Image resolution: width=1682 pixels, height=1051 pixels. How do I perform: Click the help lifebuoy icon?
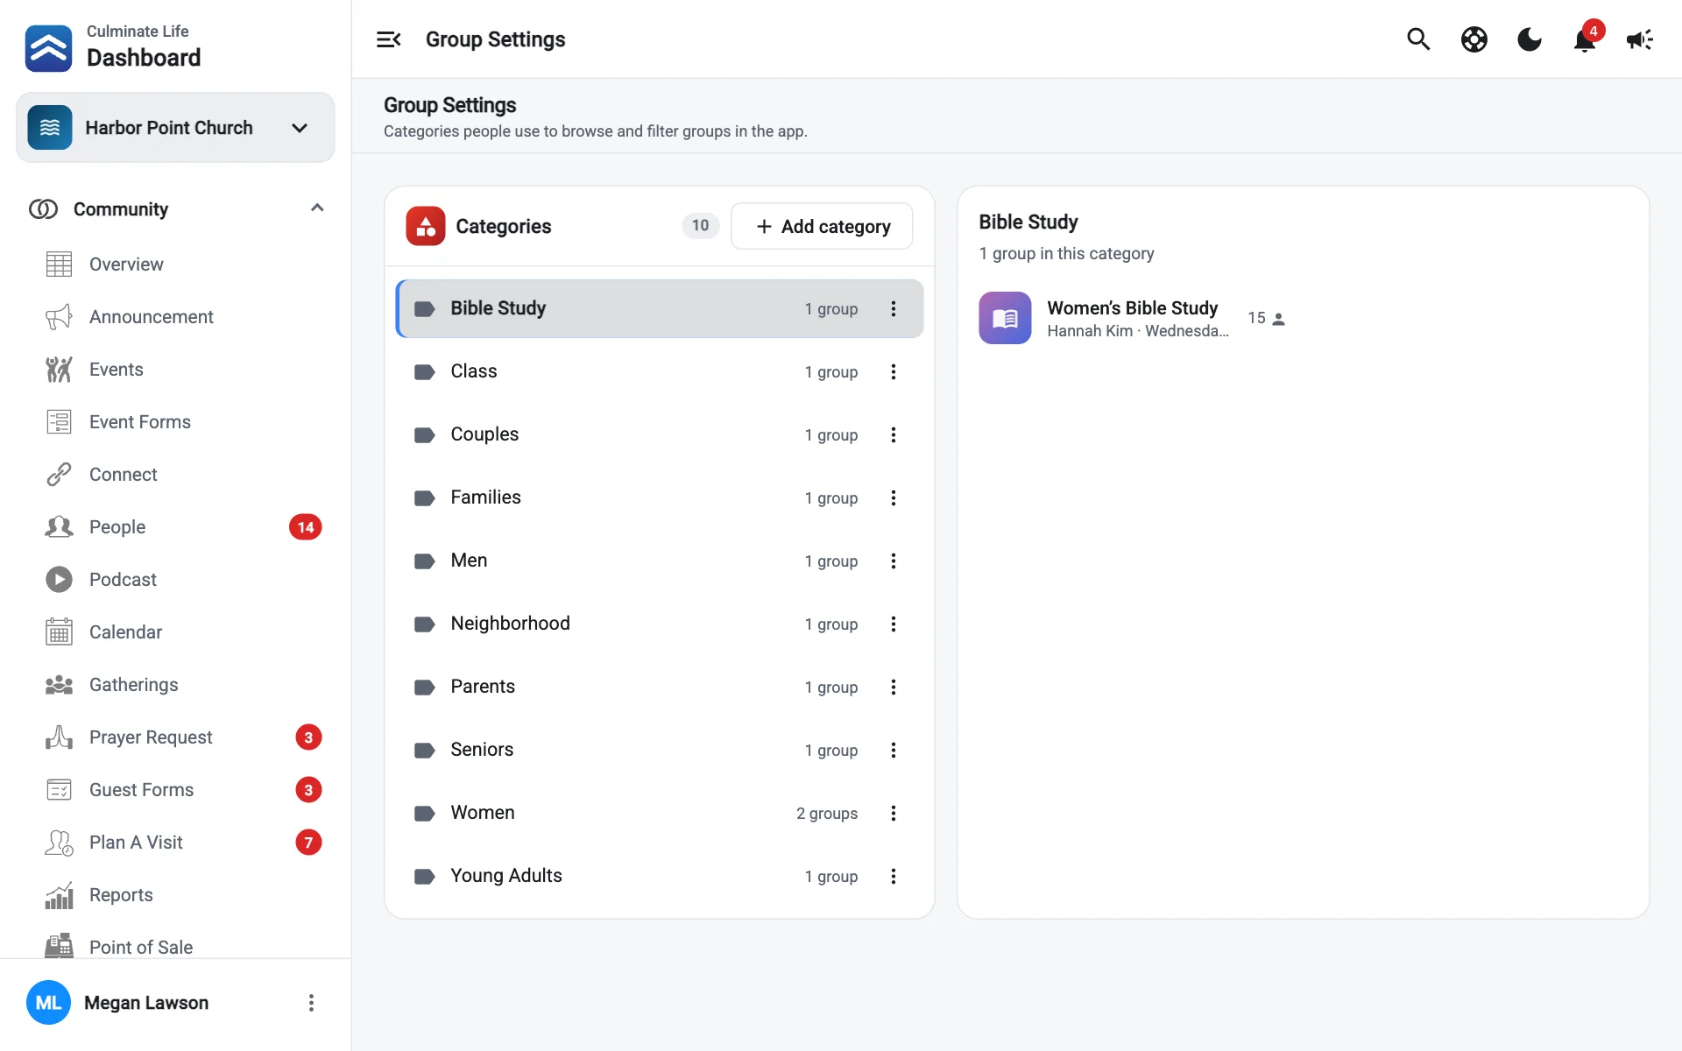click(1474, 39)
